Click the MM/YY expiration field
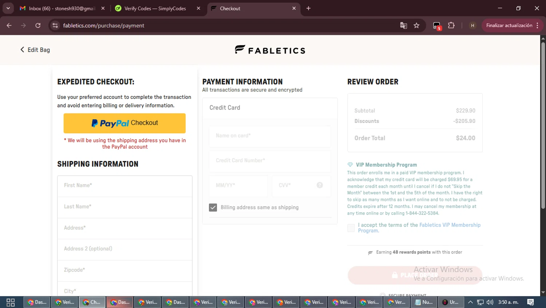Screen dimensions: 546x308 (238, 186)
